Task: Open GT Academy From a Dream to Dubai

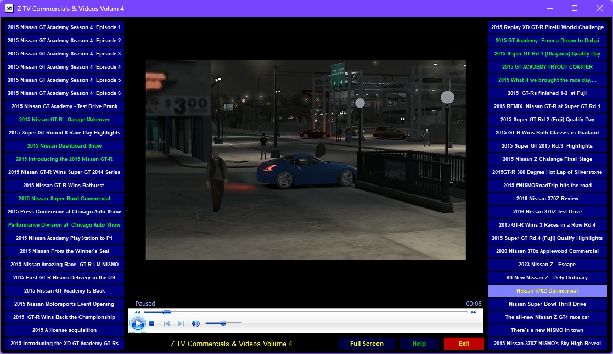Action: (547, 41)
